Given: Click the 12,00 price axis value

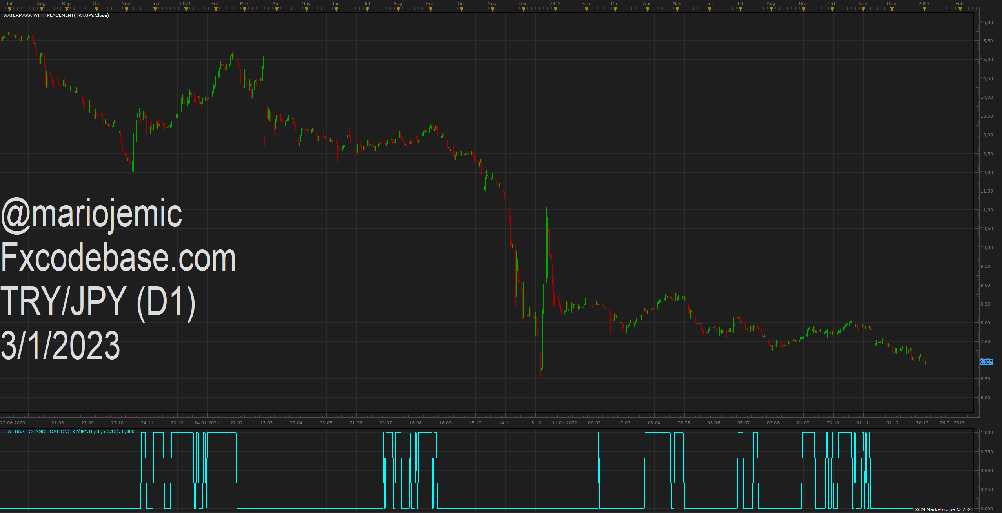Looking at the screenshot, I should tap(987, 173).
